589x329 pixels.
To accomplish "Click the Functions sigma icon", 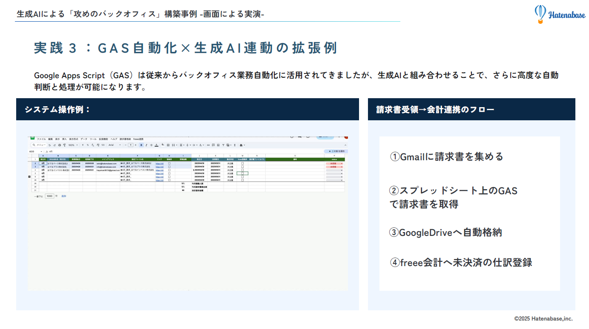I will point(235,145).
